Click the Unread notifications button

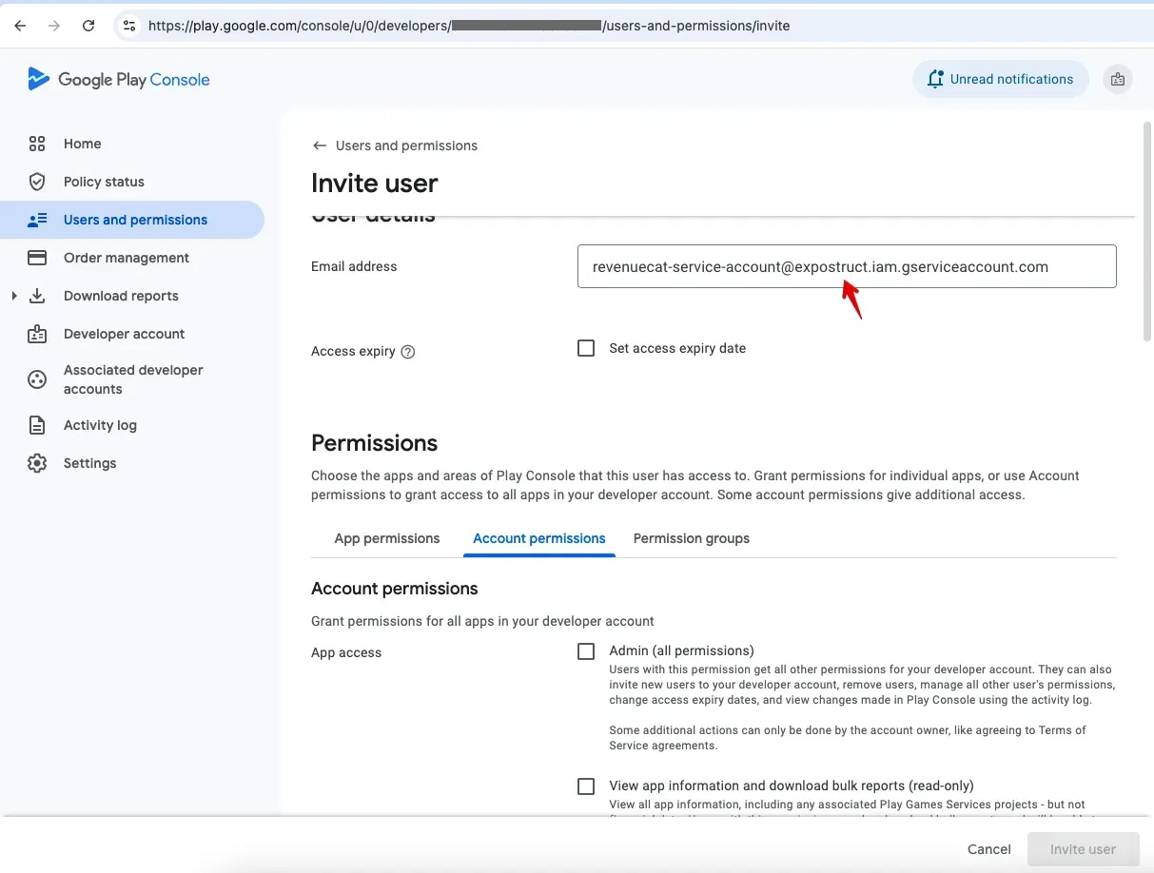click(x=1001, y=80)
